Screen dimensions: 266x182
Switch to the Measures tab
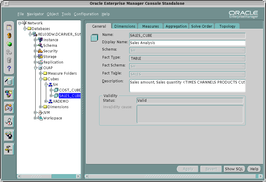click(x=150, y=26)
